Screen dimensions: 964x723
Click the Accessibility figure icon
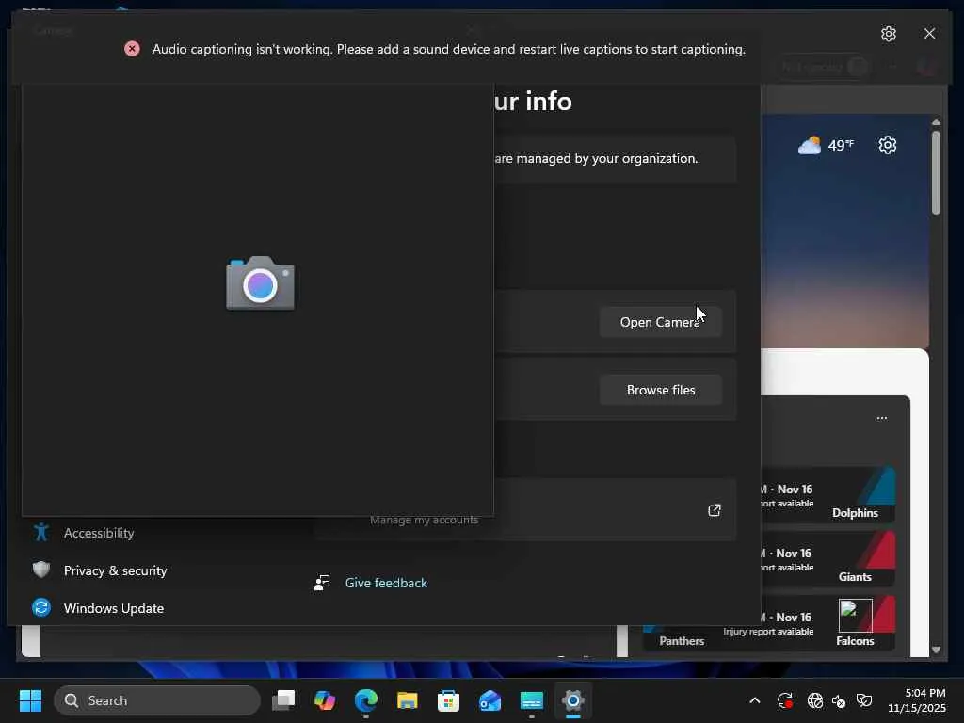point(41,533)
